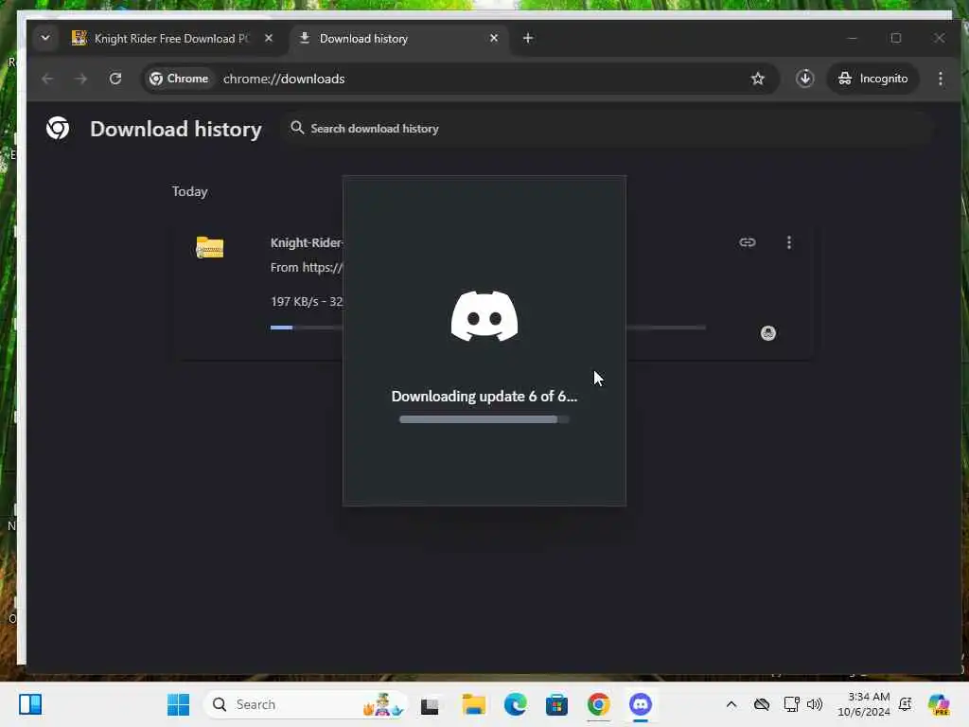969x727 pixels.
Task: Open Chrome's three-dot main menu
Action: tap(941, 79)
